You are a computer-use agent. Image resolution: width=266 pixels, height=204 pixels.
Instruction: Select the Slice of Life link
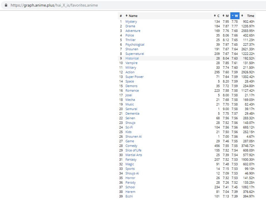(x=133, y=150)
